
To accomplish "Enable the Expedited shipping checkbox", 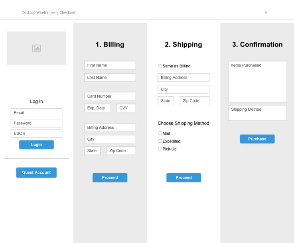I will (x=160, y=141).
